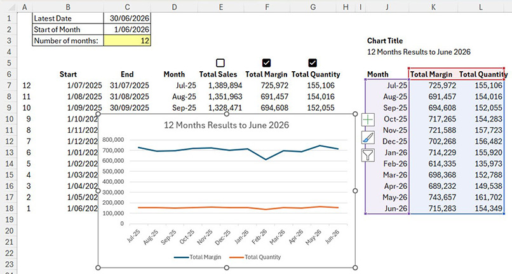Select the Total Sales heading cell
The image size is (512, 274).
[220, 74]
